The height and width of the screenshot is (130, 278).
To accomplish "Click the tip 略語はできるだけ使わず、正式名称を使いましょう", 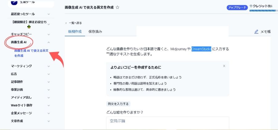I will (148, 77).
